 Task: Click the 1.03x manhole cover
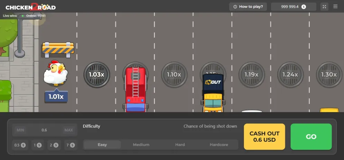[x=96, y=74]
